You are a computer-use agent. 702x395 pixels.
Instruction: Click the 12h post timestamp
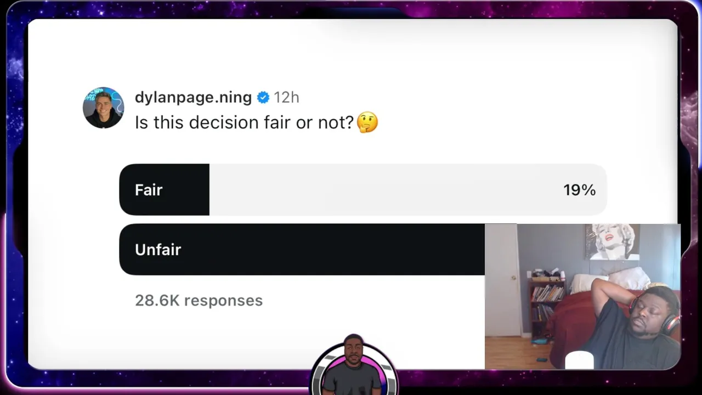coord(286,98)
